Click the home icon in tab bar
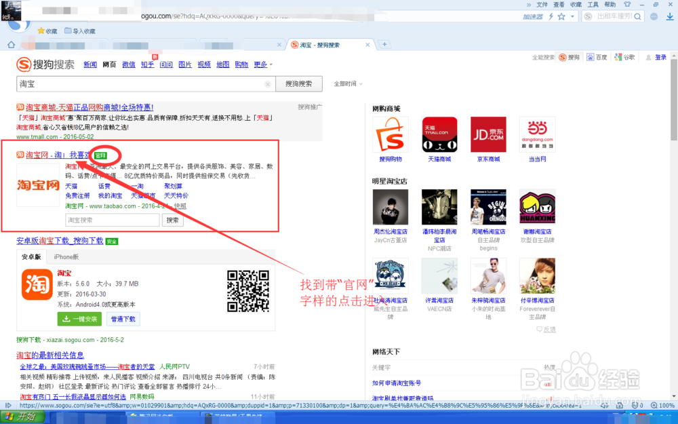The height and width of the screenshot is (424, 678). point(12,45)
